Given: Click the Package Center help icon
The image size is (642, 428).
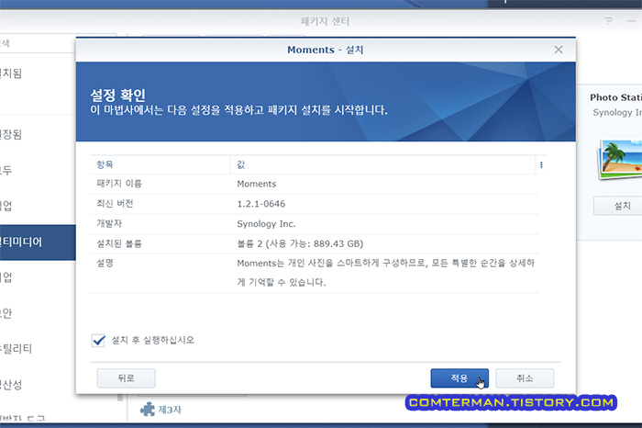Looking at the screenshot, I should [x=608, y=21].
